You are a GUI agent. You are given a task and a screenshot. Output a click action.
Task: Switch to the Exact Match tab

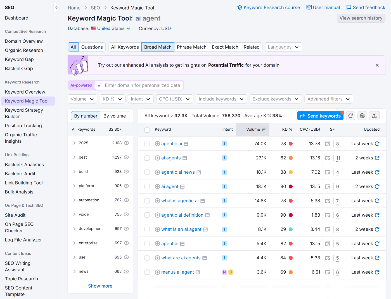pos(225,47)
